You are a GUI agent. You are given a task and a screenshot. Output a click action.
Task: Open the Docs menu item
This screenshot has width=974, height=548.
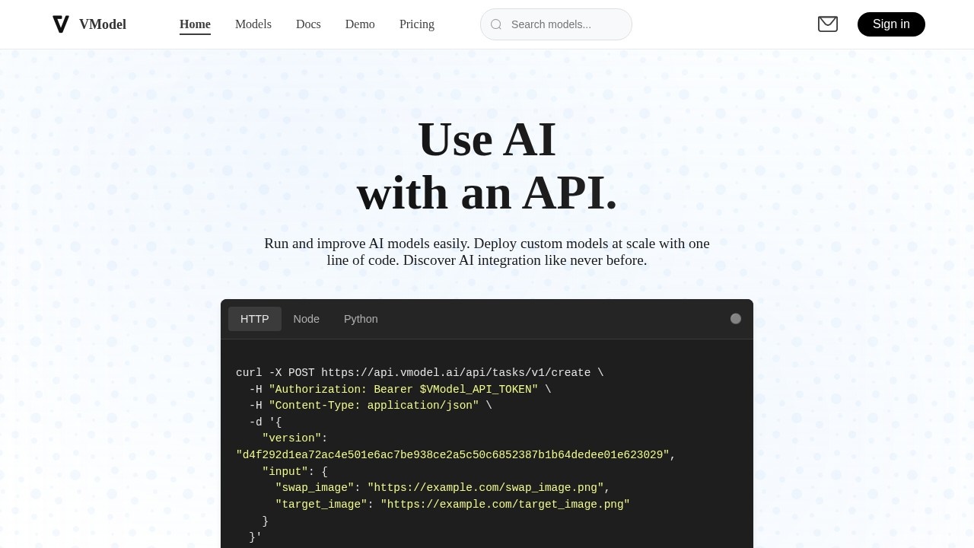point(308,24)
